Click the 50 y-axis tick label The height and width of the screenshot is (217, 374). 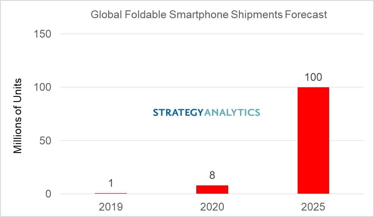coord(46,140)
